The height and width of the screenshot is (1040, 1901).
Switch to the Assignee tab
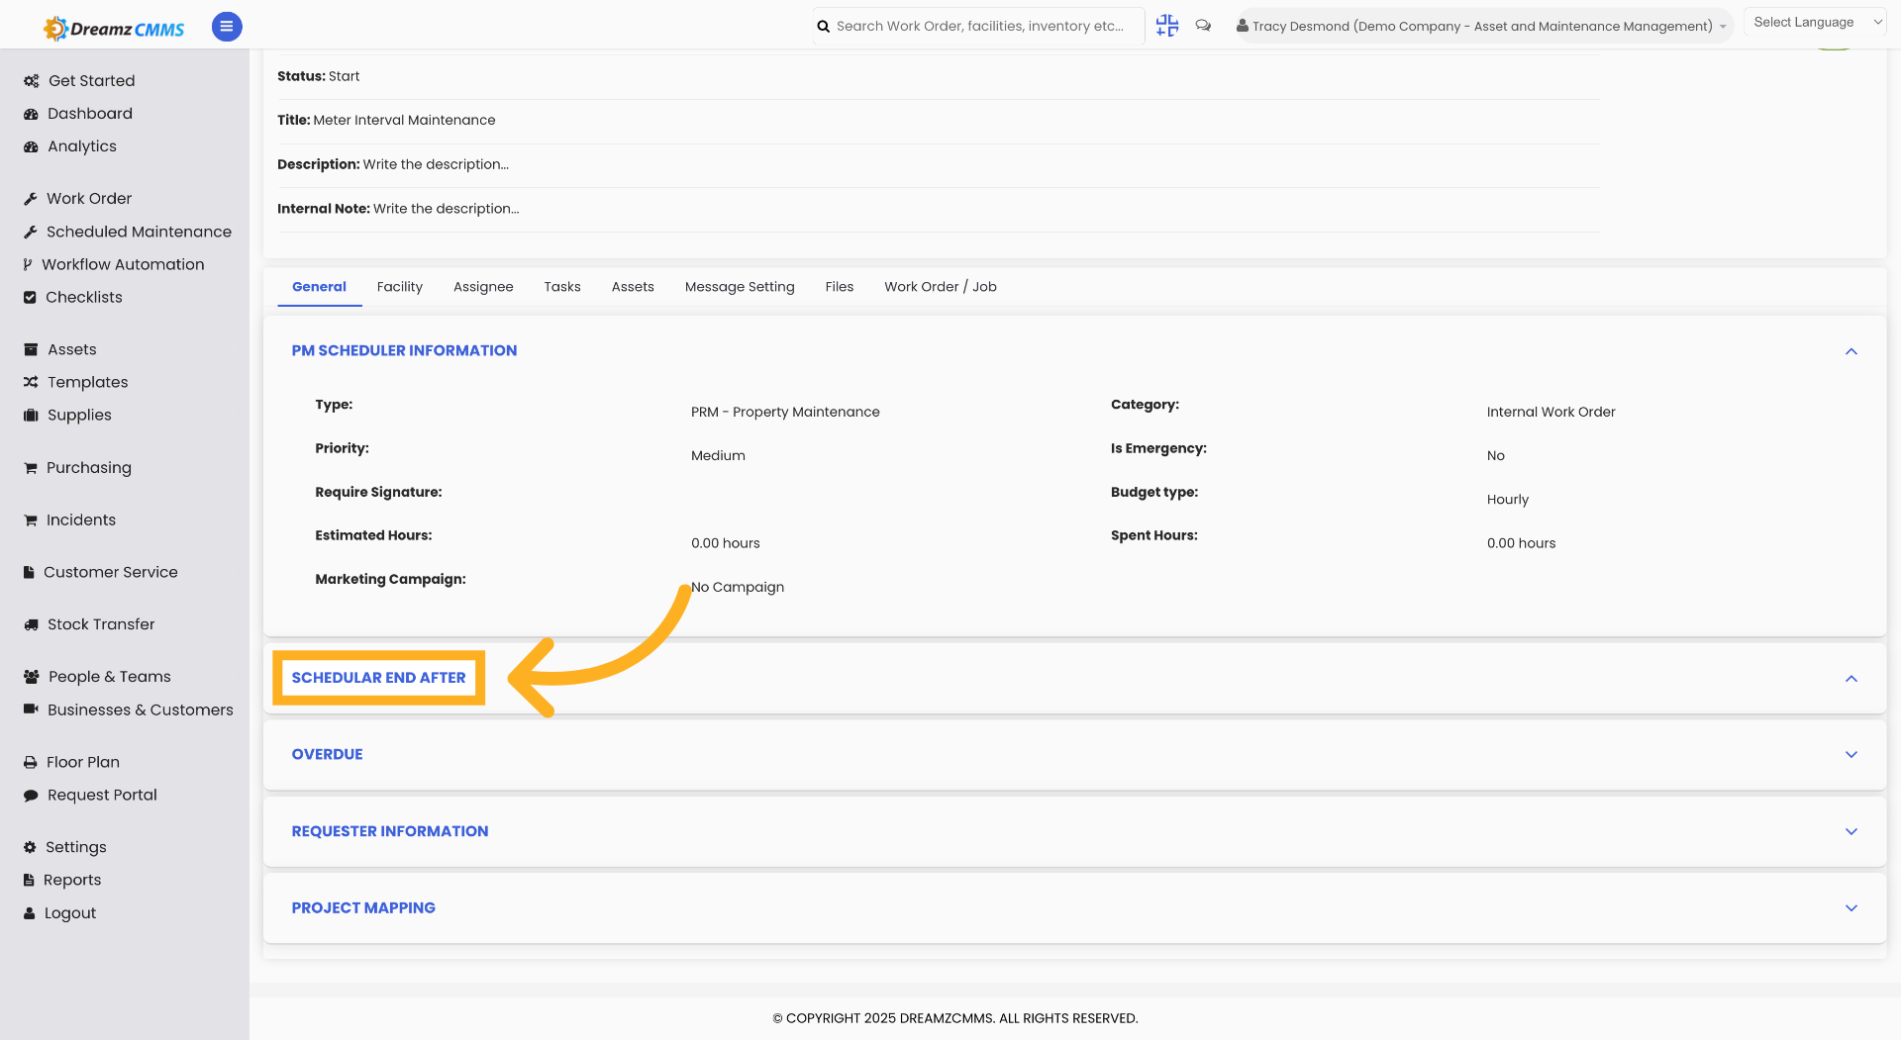[x=483, y=287]
